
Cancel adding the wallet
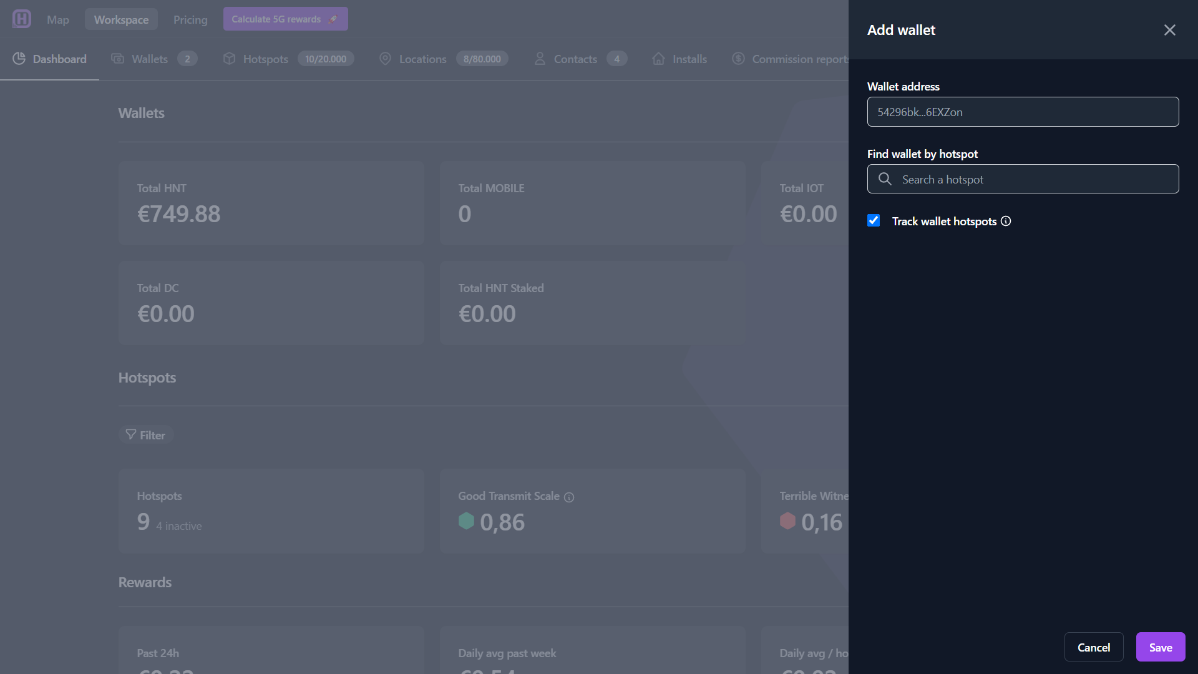pyautogui.click(x=1094, y=647)
